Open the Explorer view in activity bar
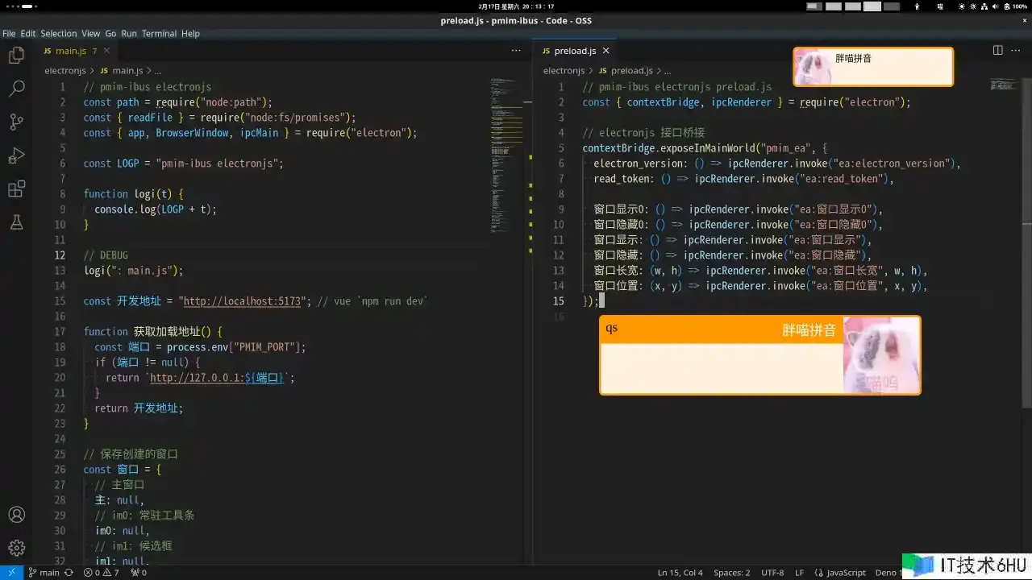The image size is (1032, 580). 16,56
